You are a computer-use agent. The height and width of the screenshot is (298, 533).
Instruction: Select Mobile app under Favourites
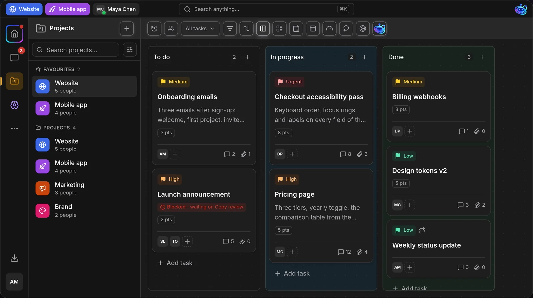click(84, 108)
